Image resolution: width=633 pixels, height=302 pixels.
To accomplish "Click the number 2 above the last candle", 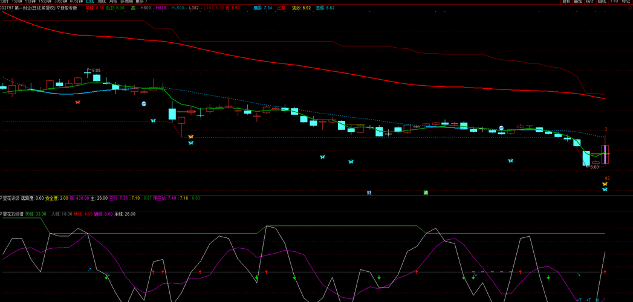I will click(x=606, y=129).
